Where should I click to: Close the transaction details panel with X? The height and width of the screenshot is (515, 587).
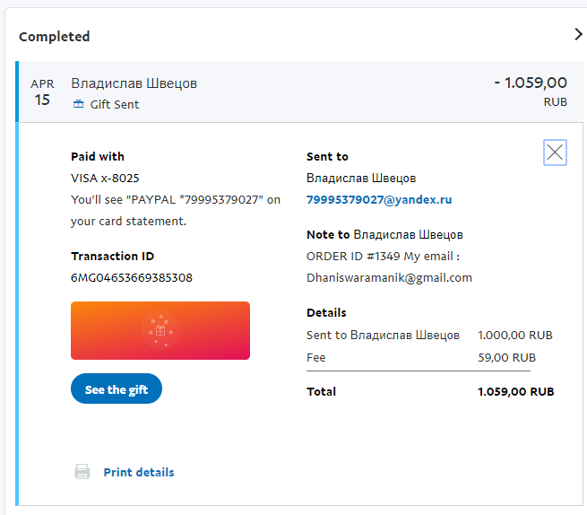pos(555,153)
